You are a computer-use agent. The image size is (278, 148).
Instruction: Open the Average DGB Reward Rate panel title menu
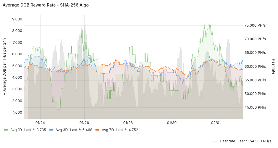tap(45, 5)
